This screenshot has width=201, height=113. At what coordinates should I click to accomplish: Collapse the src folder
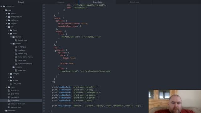point(6,27)
